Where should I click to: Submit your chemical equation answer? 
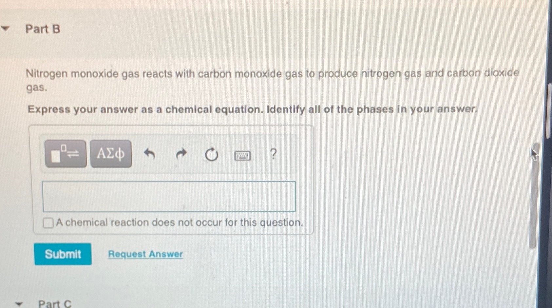click(63, 254)
